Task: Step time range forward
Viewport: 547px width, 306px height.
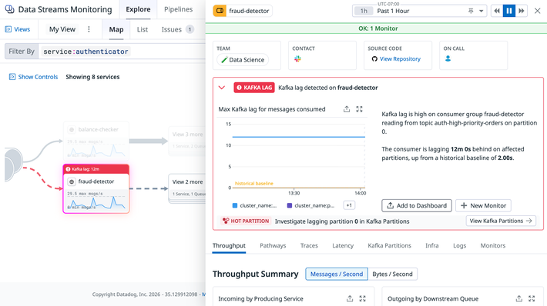Action: click(521, 11)
